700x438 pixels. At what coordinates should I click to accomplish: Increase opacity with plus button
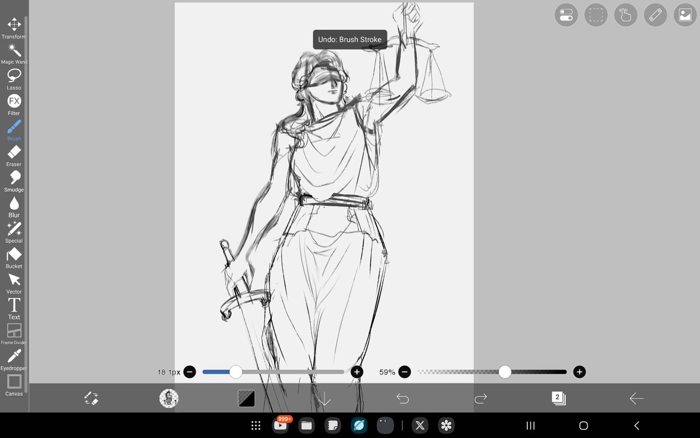tap(579, 372)
